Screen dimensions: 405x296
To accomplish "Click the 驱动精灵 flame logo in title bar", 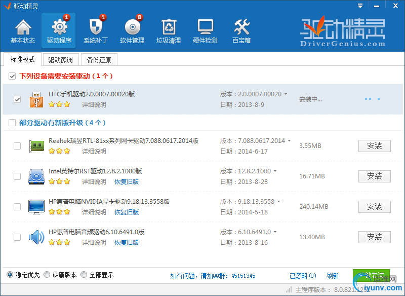I will click(x=7, y=6).
